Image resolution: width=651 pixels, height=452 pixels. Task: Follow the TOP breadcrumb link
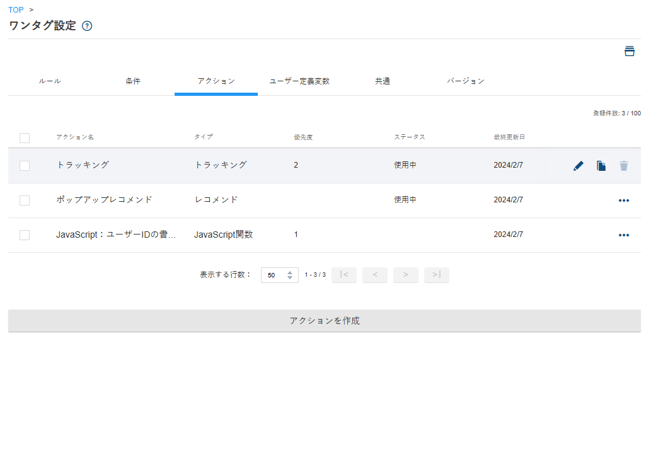click(x=16, y=9)
